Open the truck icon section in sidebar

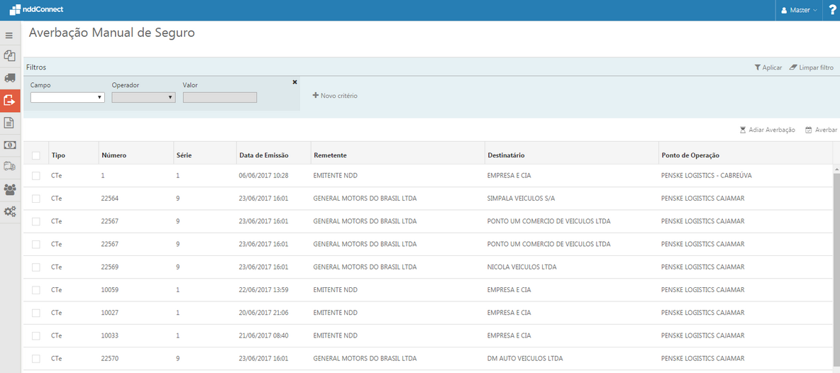pyautogui.click(x=10, y=78)
